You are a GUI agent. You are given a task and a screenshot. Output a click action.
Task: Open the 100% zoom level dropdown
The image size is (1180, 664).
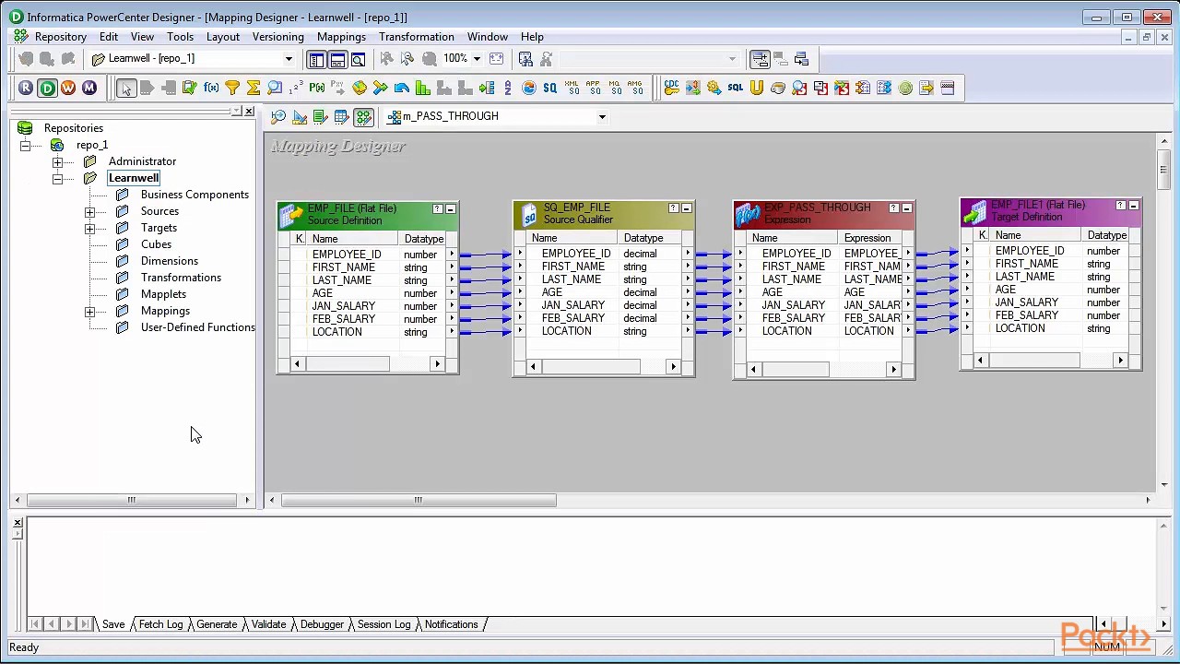point(477,58)
